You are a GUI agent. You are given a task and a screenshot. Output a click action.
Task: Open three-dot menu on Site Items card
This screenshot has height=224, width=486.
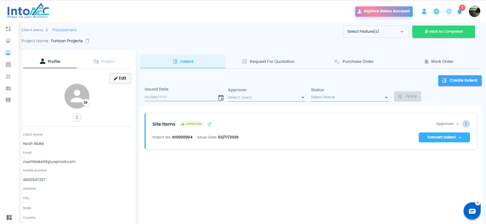pos(466,124)
